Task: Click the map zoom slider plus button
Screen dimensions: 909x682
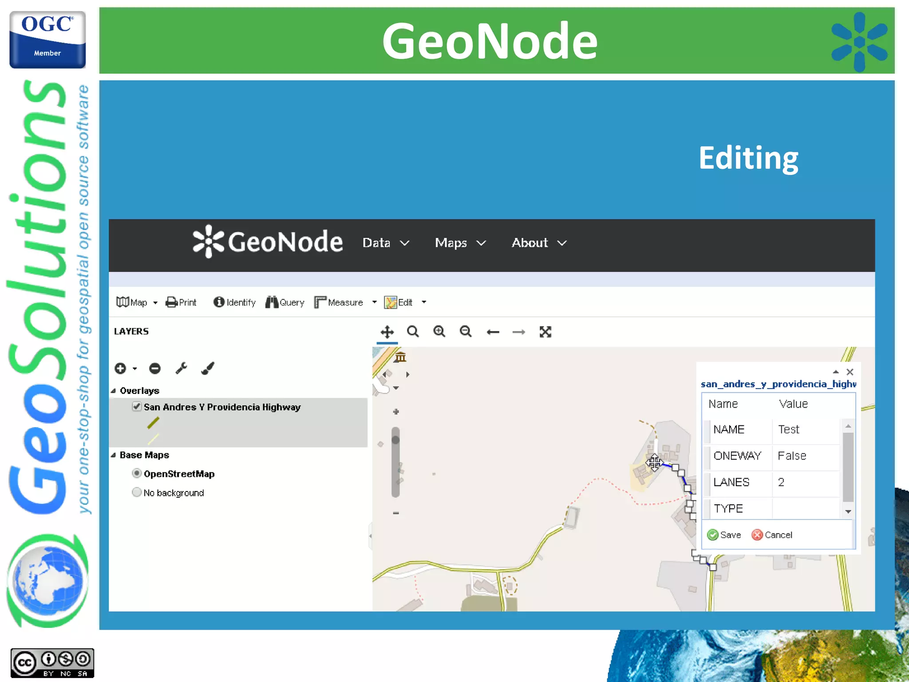Action: pyautogui.click(x=396, y=412)
